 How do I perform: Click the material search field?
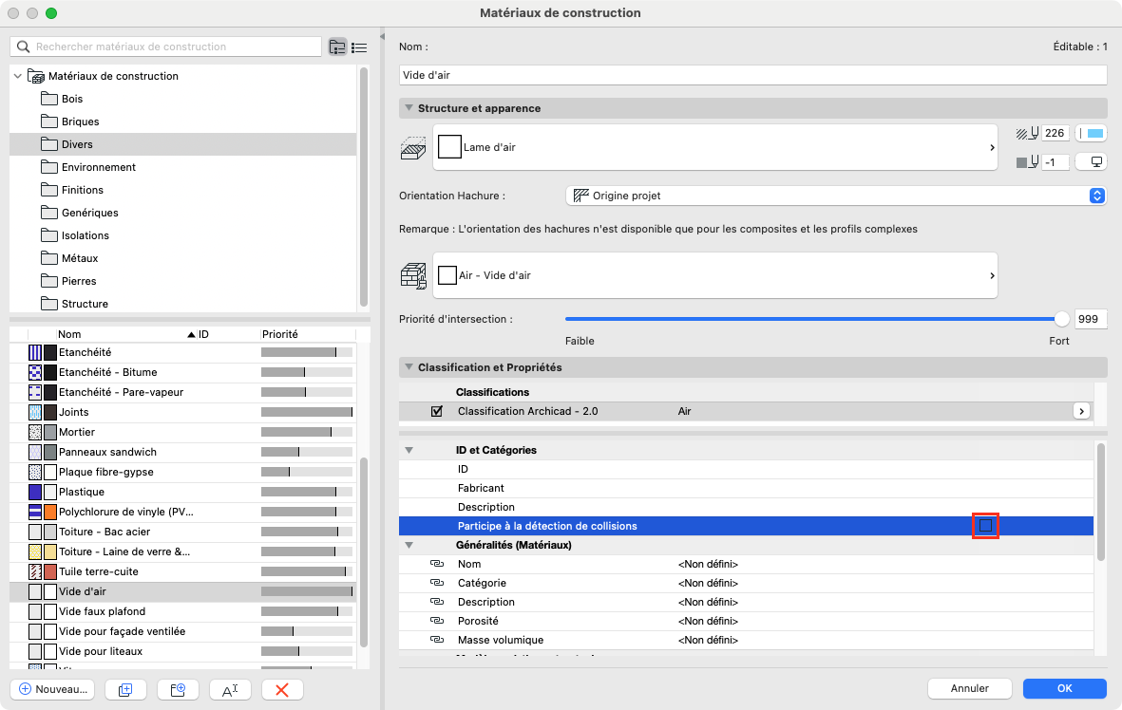click(166, 47)
